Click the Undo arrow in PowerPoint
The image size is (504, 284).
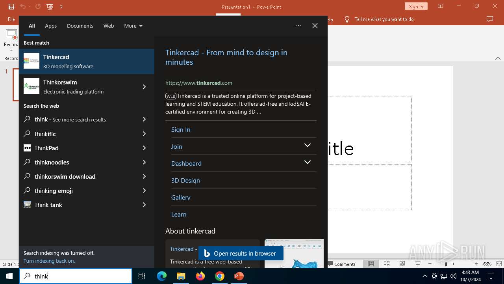pyautogui.click(x=23, y=7)
